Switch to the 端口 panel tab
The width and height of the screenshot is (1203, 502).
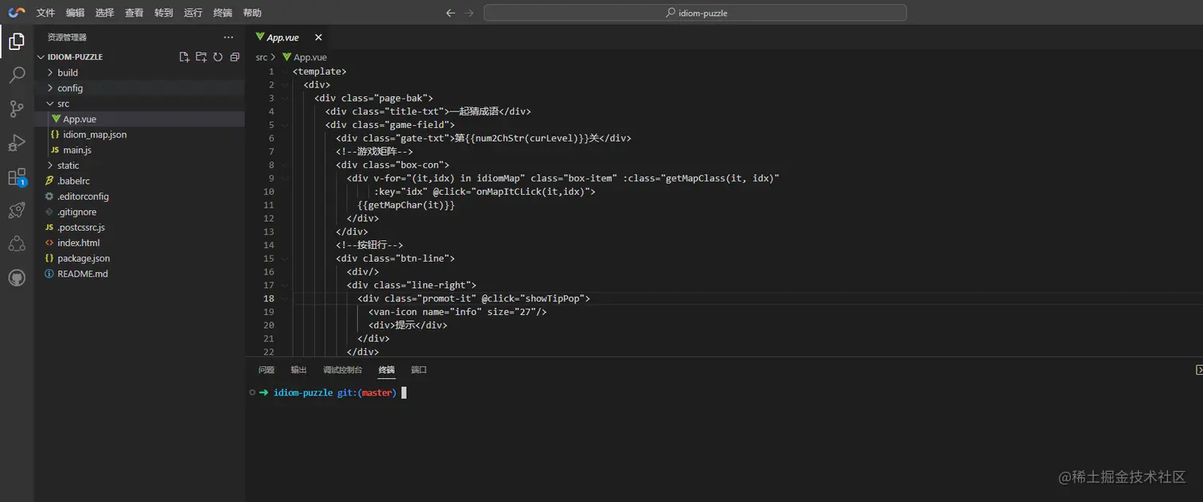(x=419, y=370)
